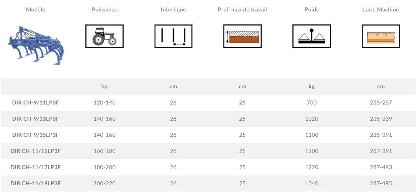Select the DIR CH-11/17LP3F model name

pos(35,167)
